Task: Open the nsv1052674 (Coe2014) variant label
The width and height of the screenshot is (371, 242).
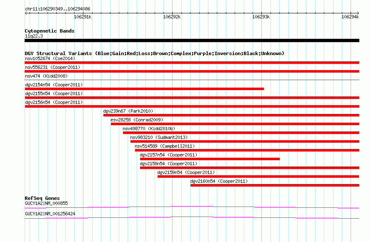Action: click(x=50, y=58)
